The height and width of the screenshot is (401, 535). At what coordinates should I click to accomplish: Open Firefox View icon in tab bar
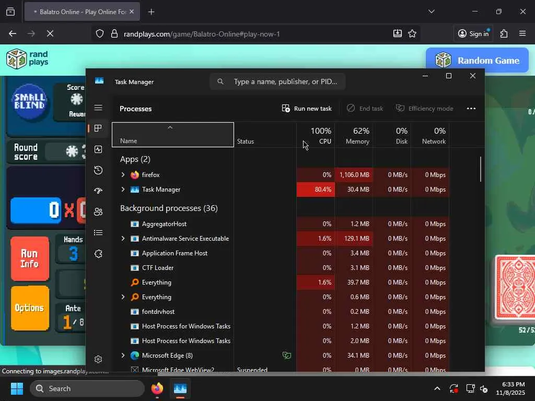coord(10,11)
